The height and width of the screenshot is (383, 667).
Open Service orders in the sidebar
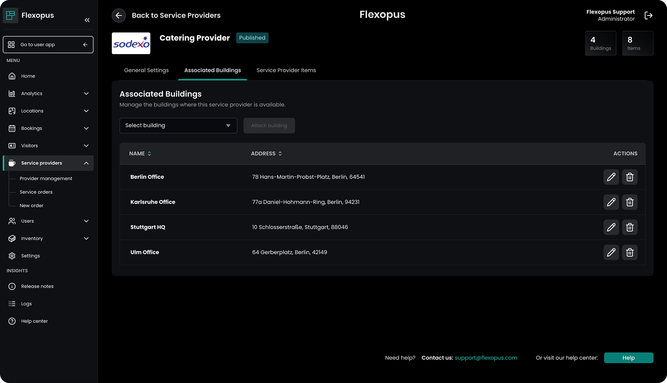[36, 192]
